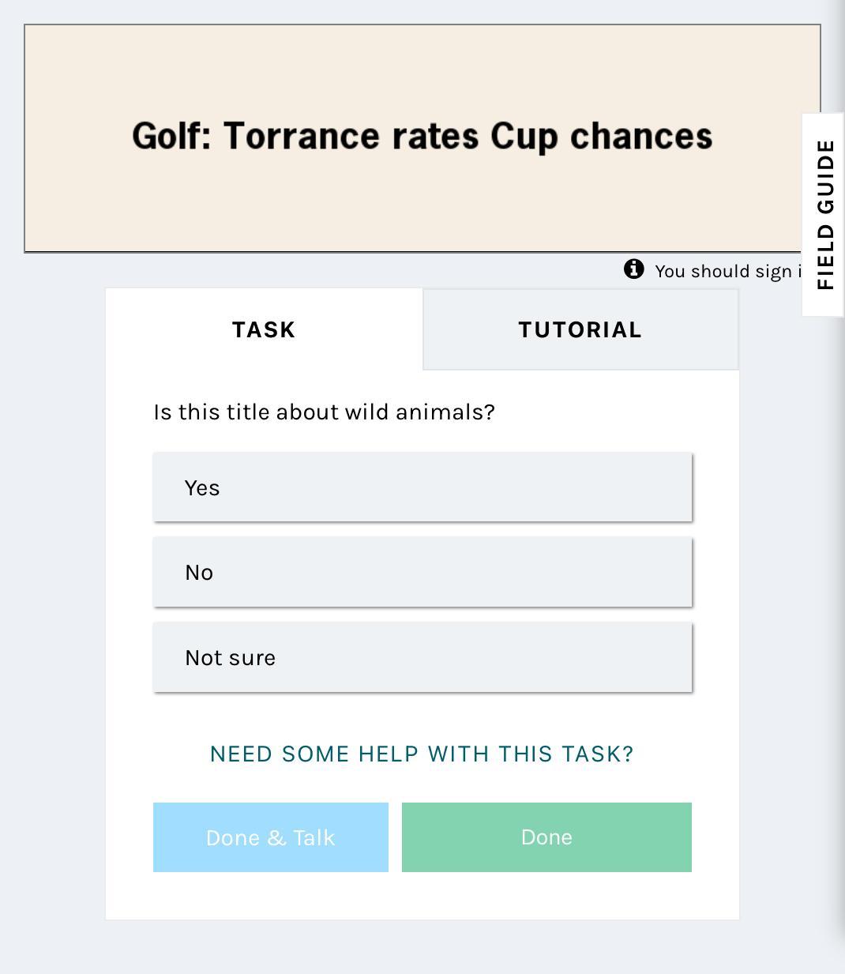Screen dimensions: 845x974
Task: Click the word 'Golf:' in the headline
Action: pyautogui.click(x=171, y=136)
